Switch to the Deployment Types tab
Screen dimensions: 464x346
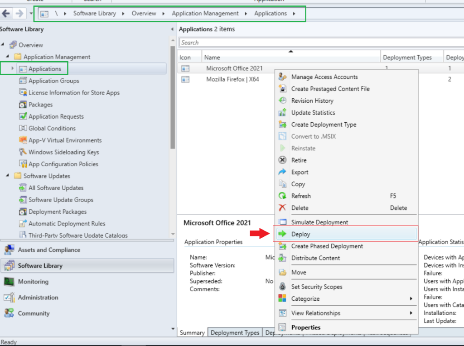(x=235, y=333)
